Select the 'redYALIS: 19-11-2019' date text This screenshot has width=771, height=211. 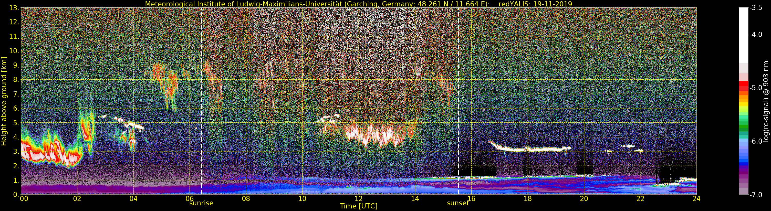tap(535, 4)
